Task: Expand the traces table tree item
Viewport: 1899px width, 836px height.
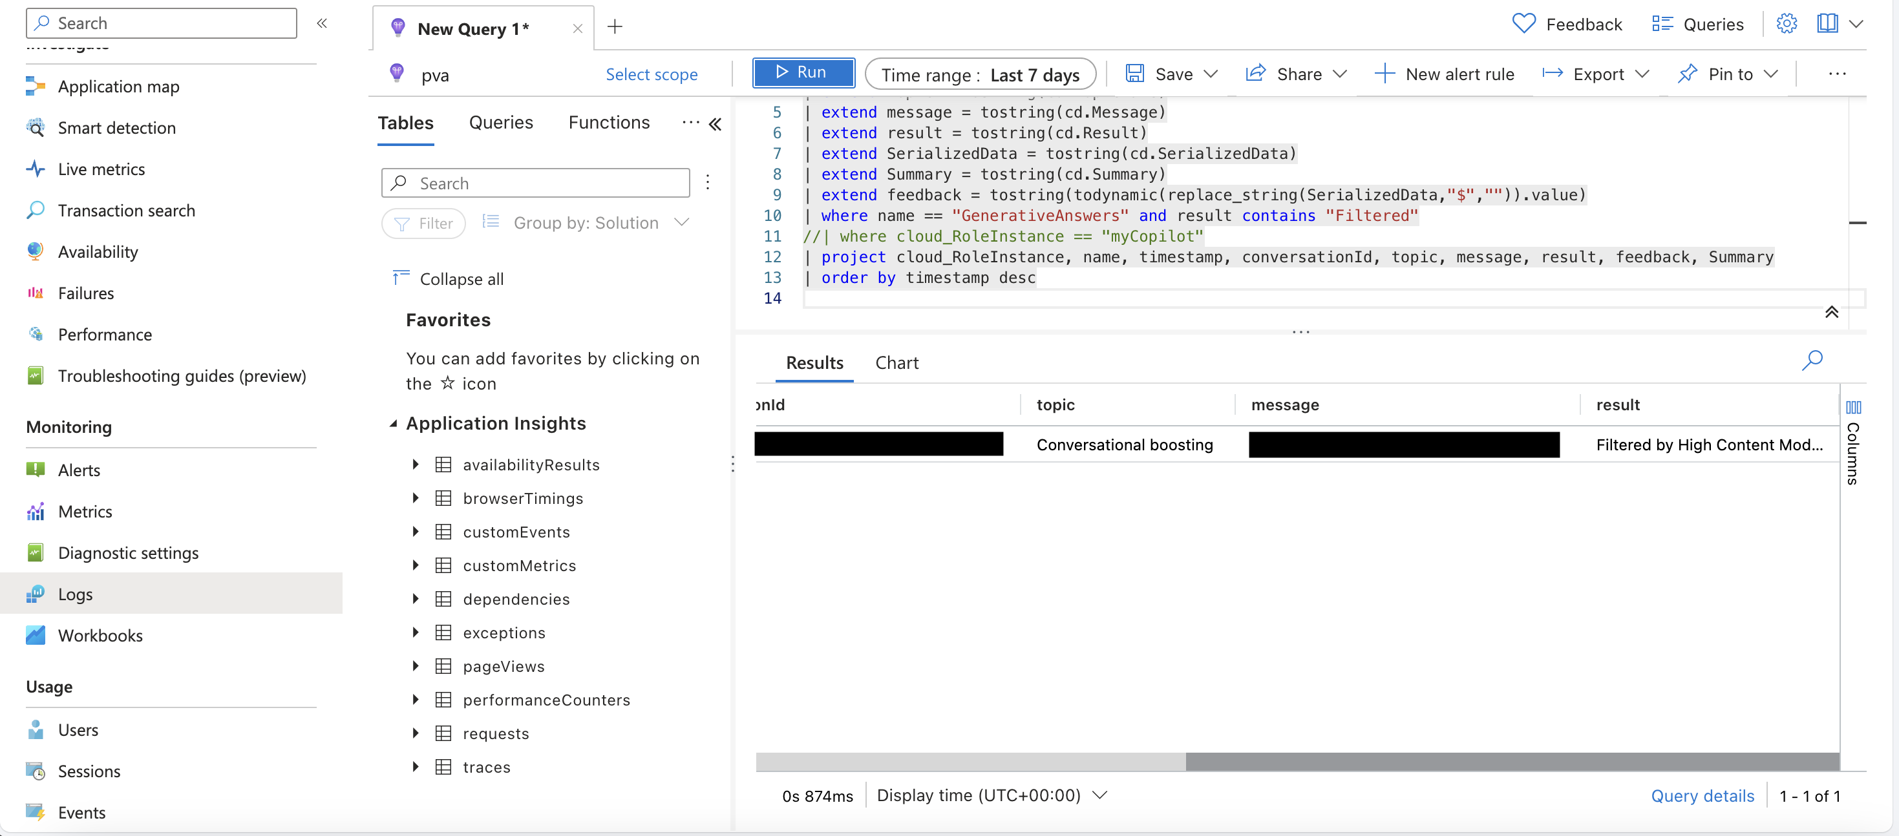Action: tap(417, 766)
